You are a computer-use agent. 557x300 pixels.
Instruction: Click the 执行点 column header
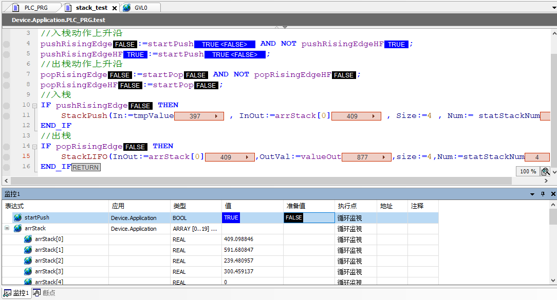point(356,206)
